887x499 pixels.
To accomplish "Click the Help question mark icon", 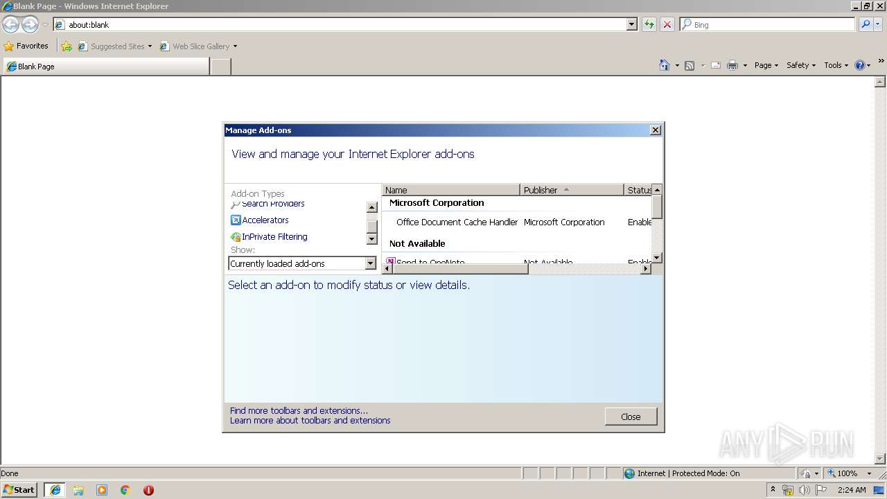I will pyautogui.click(x=860, y=65).
